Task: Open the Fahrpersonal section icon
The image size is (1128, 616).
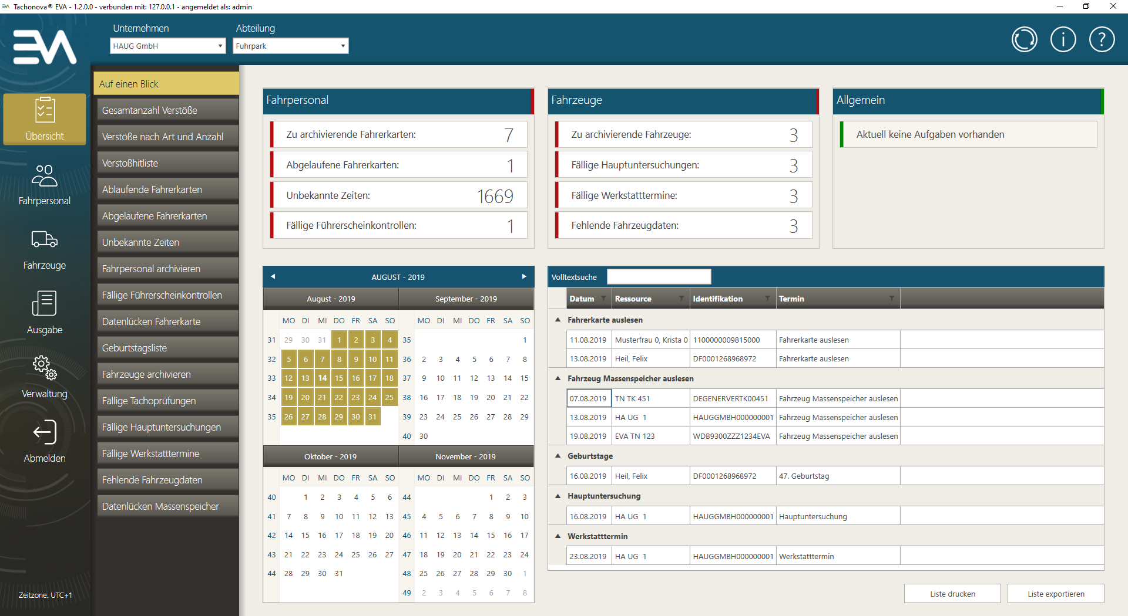Action: [x=45, y=176]
